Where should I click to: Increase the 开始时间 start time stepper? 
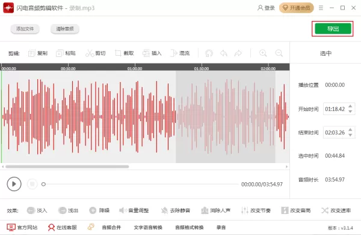coord(350,107)
